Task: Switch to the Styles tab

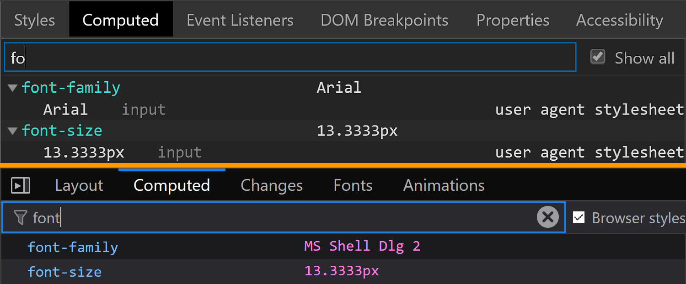Action: (35, 20)
